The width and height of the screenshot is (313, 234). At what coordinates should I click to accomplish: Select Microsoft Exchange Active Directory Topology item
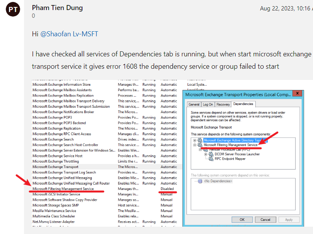point(235,141)
